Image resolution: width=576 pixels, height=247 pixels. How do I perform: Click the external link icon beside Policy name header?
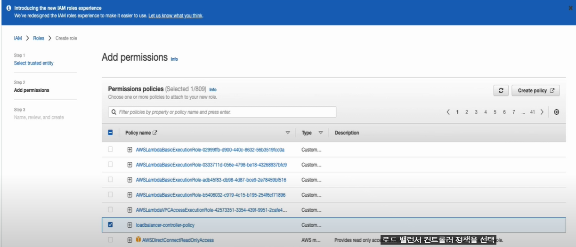(155, 133)
